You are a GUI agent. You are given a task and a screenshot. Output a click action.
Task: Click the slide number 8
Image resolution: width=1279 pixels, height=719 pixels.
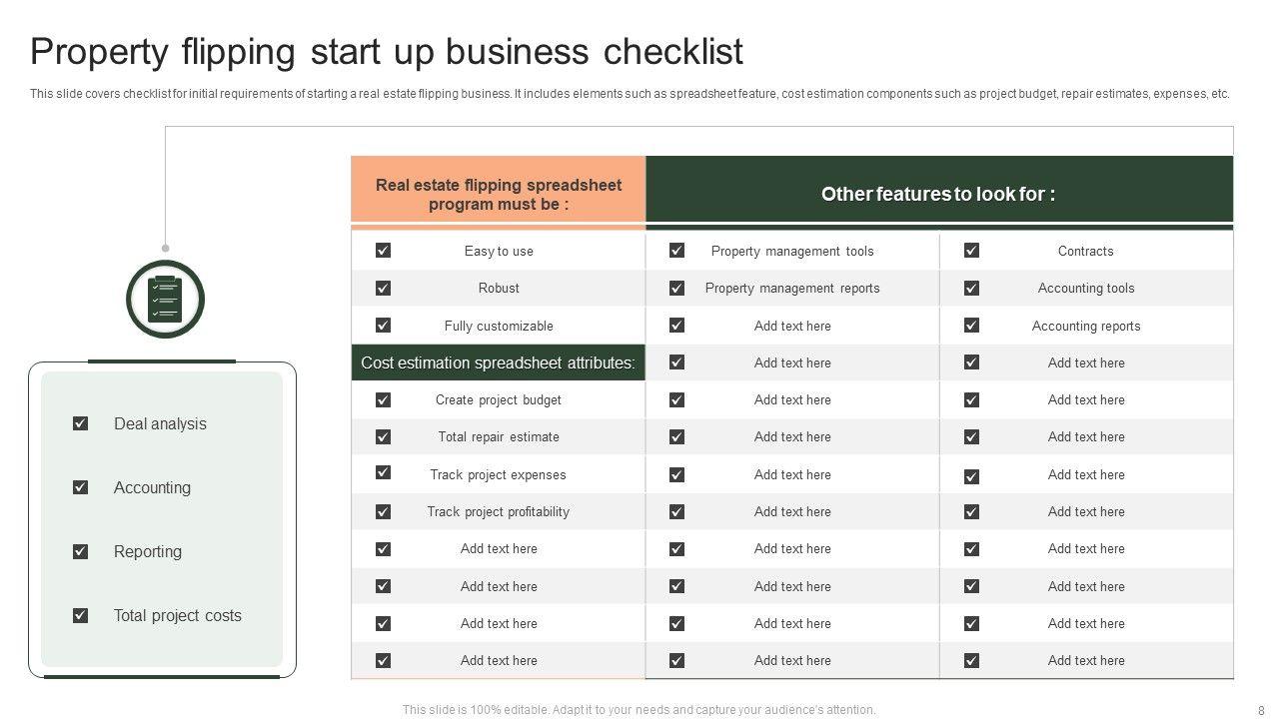click(1260, 710)
